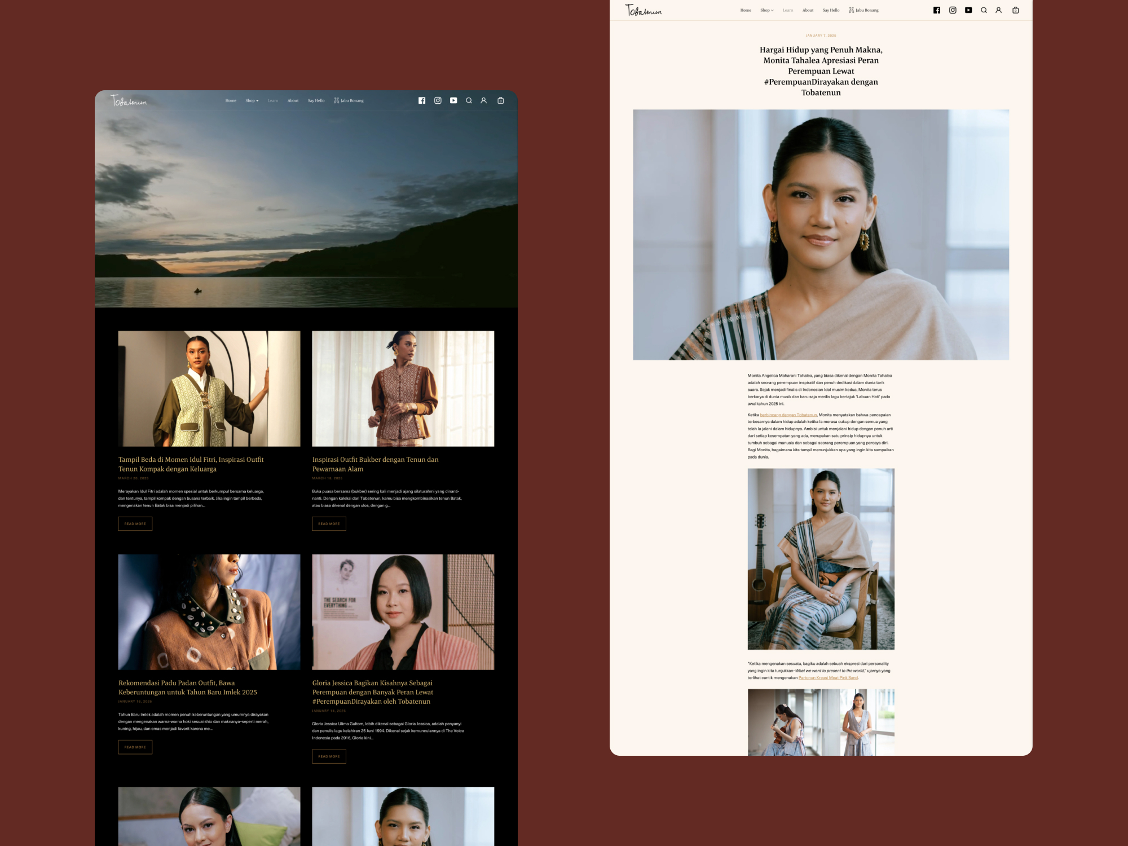Screen dimensions: 1128x846
Task: Click the 'MARCH 20, 2025' date under Idul Fitri article
Action: point(133,478)
